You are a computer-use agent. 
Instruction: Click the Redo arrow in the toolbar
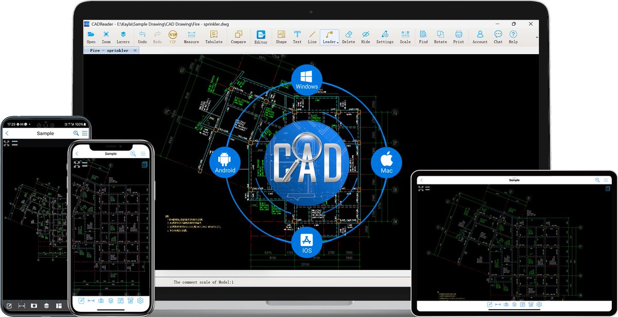pyautogui.click(x=158, y=37)
